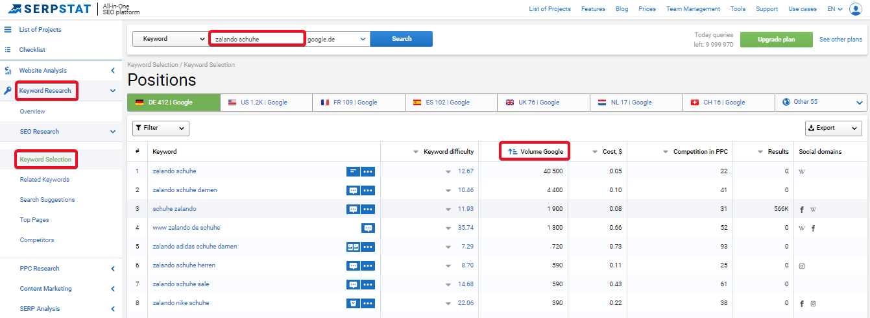870x318 pixels.
Task: Click Upgrade plan button
Action: pos(776,39)
